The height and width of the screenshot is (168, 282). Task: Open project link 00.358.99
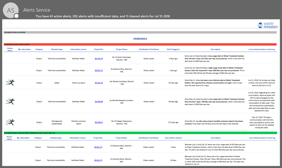pos(99,101)
